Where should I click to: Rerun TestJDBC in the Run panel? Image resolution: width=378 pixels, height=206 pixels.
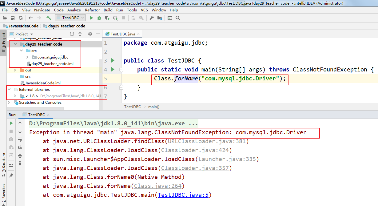[11, 123]
